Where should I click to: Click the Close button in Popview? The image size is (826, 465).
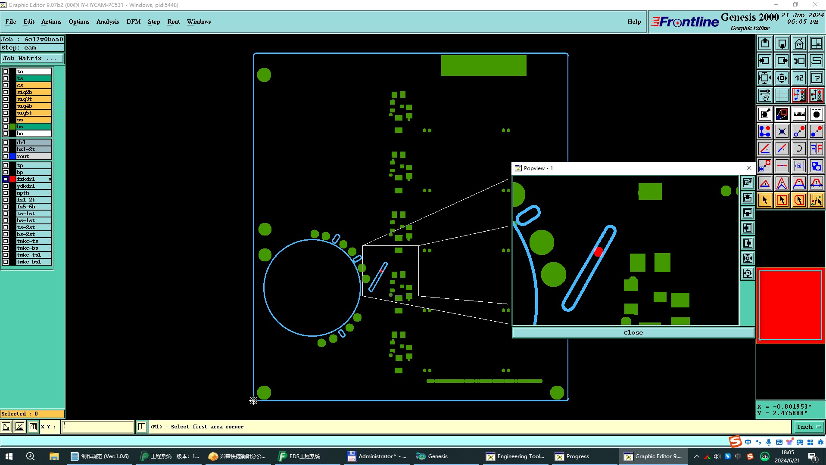click(x=633, y=332)
